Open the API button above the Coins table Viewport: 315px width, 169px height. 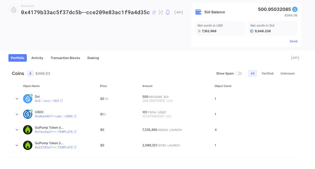coord(295,58)
